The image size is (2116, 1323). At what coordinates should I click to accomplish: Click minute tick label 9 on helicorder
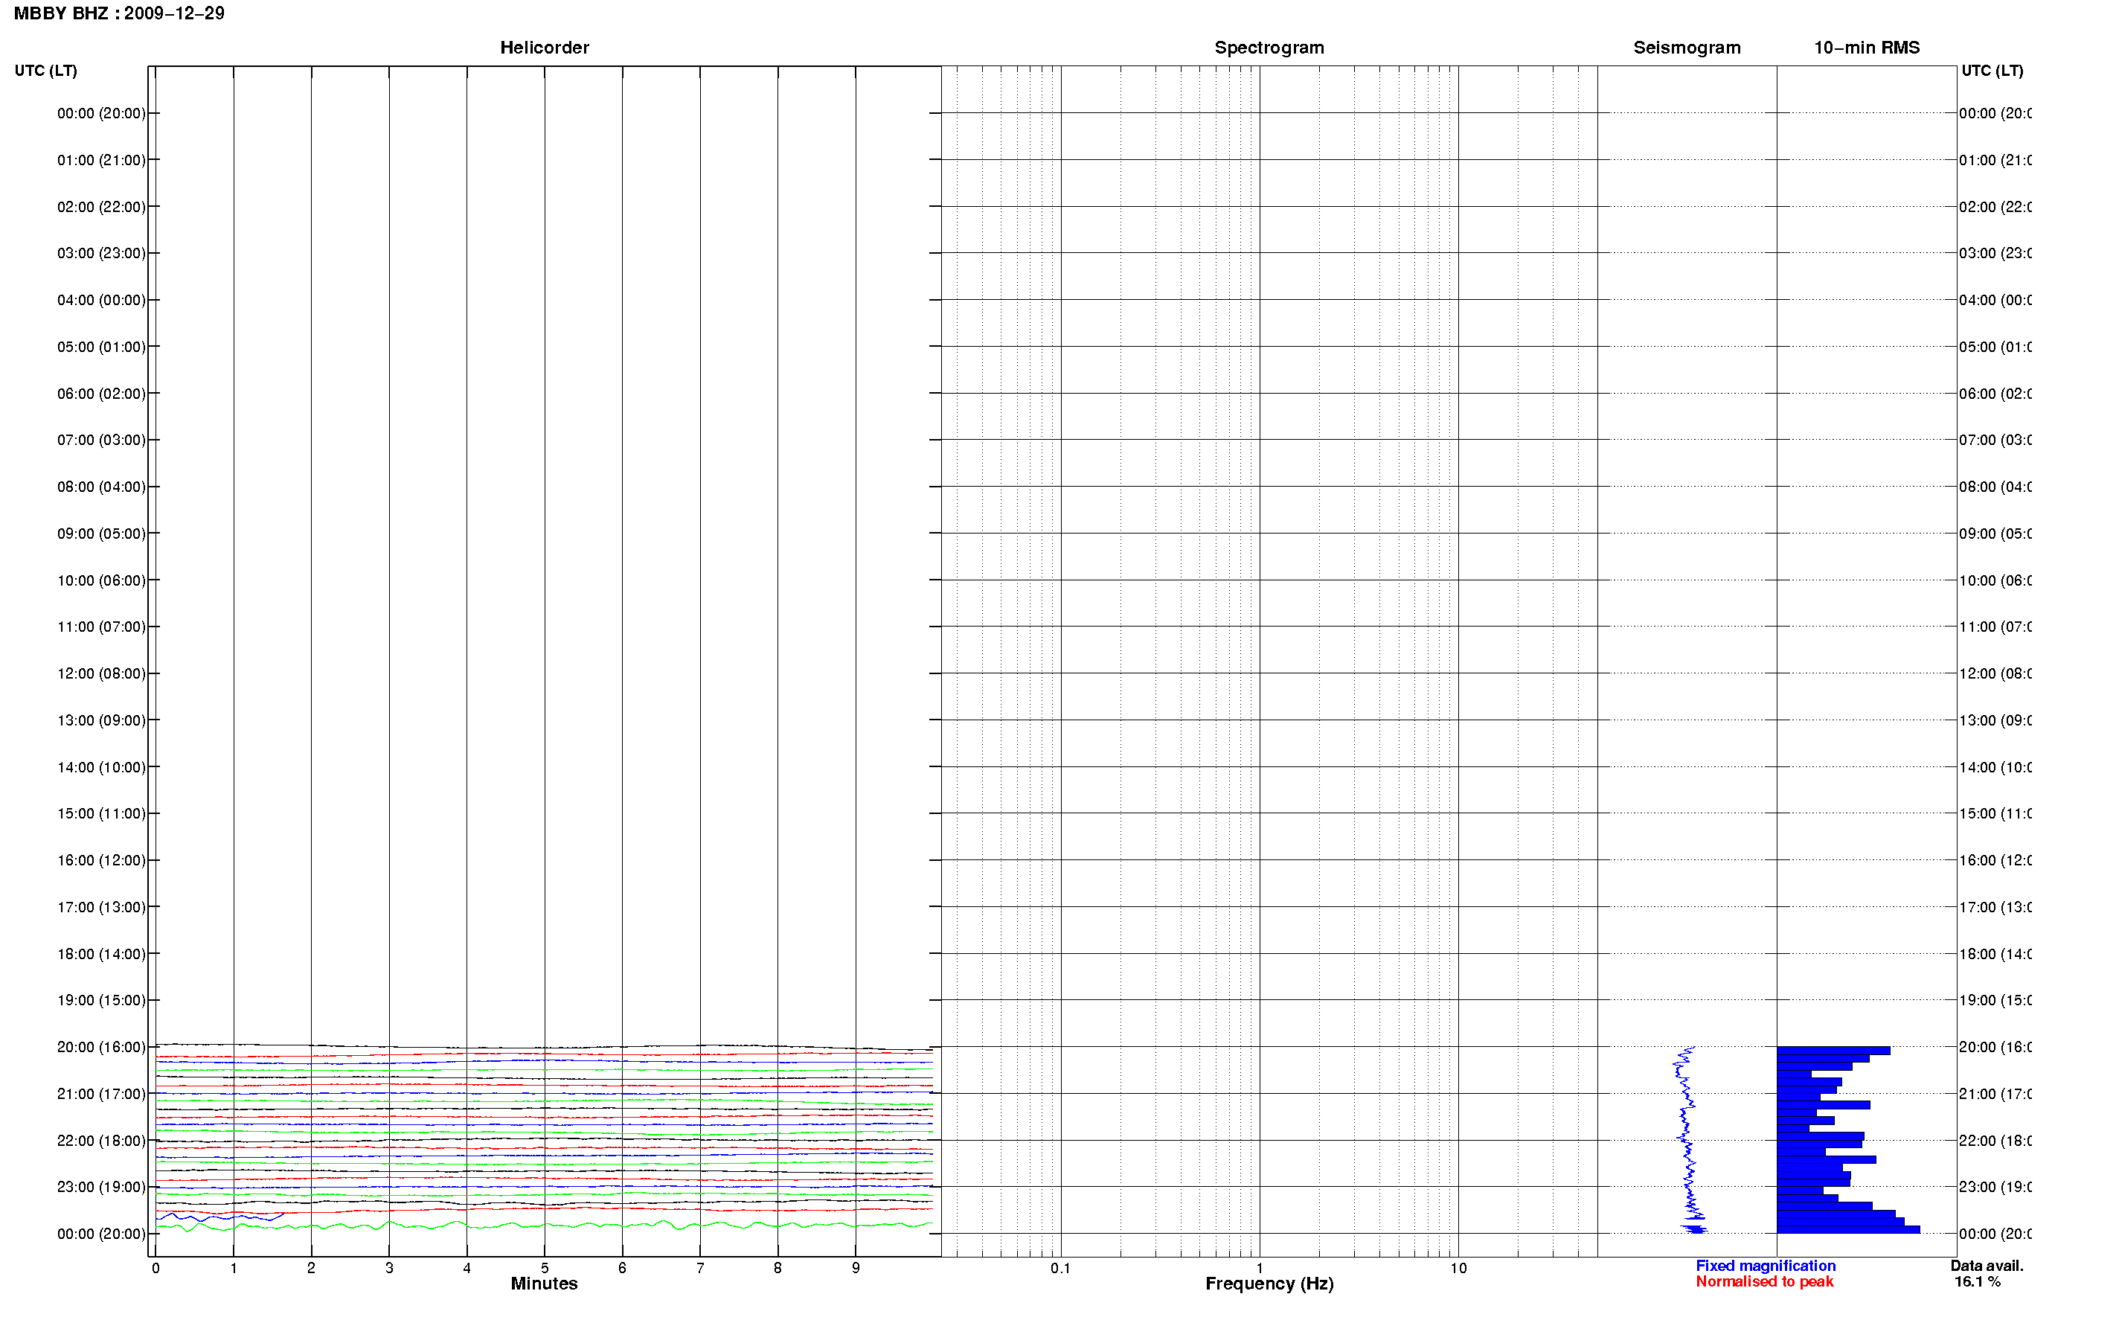(x=856, y=1268)
